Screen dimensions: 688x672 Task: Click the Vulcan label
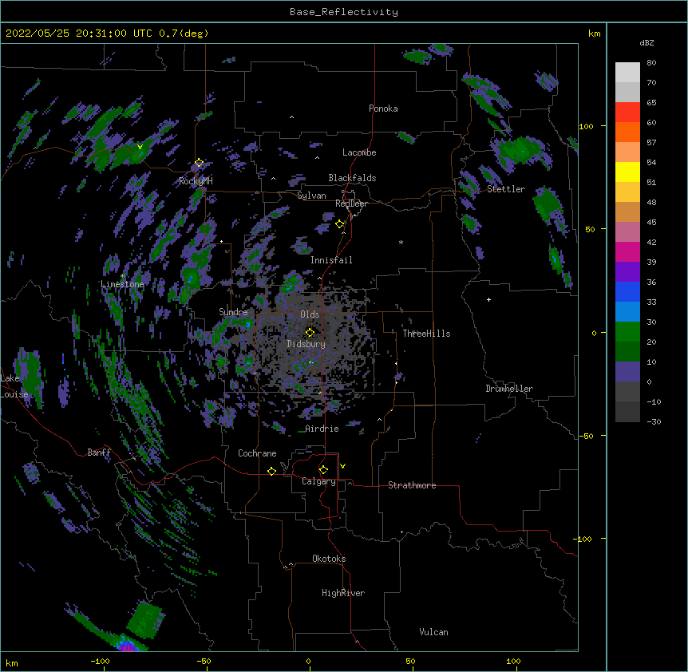click(x=433, y=632)
